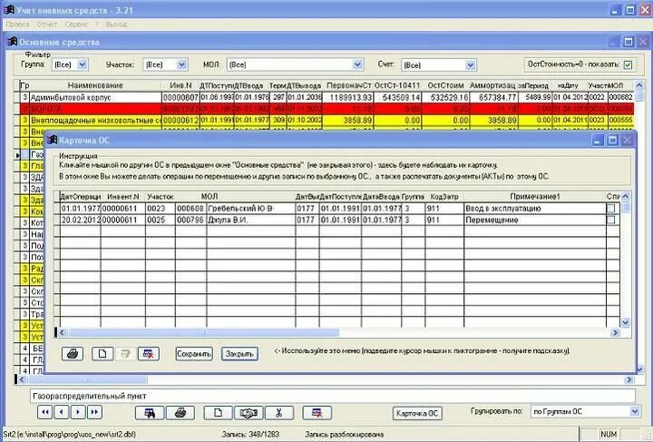Click Газораспределительный пункт name field
Image resolution: width=653 pixels, height=442 pixels.
[x=332, y=396]
